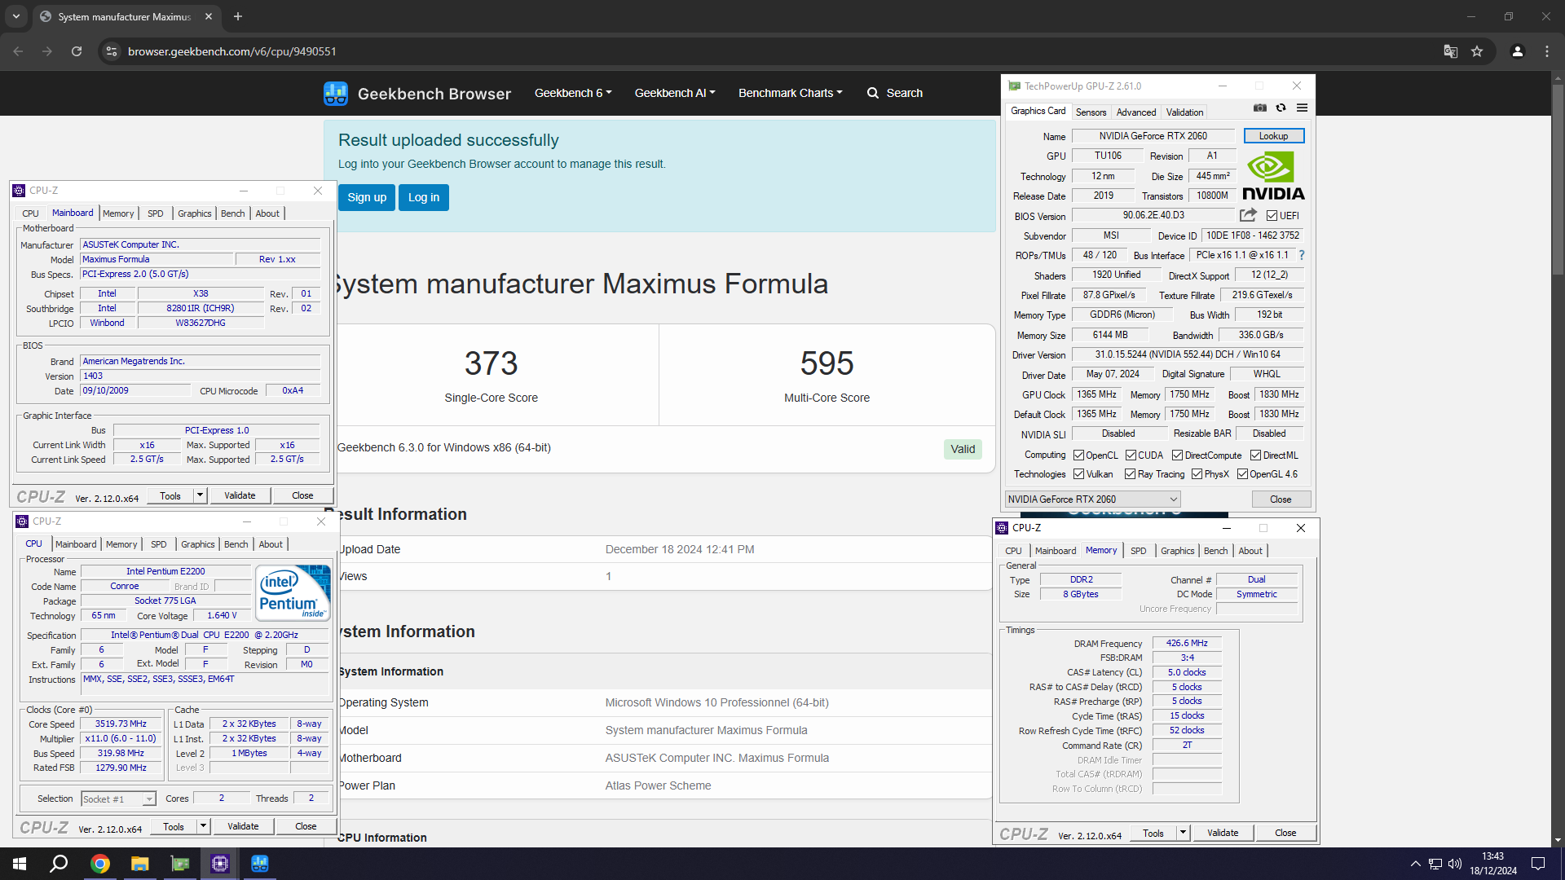Click the share BIOS export icon in GPU-Z
The height and width of the screenshot is (880, 1565).
[x=1248, y=215]
